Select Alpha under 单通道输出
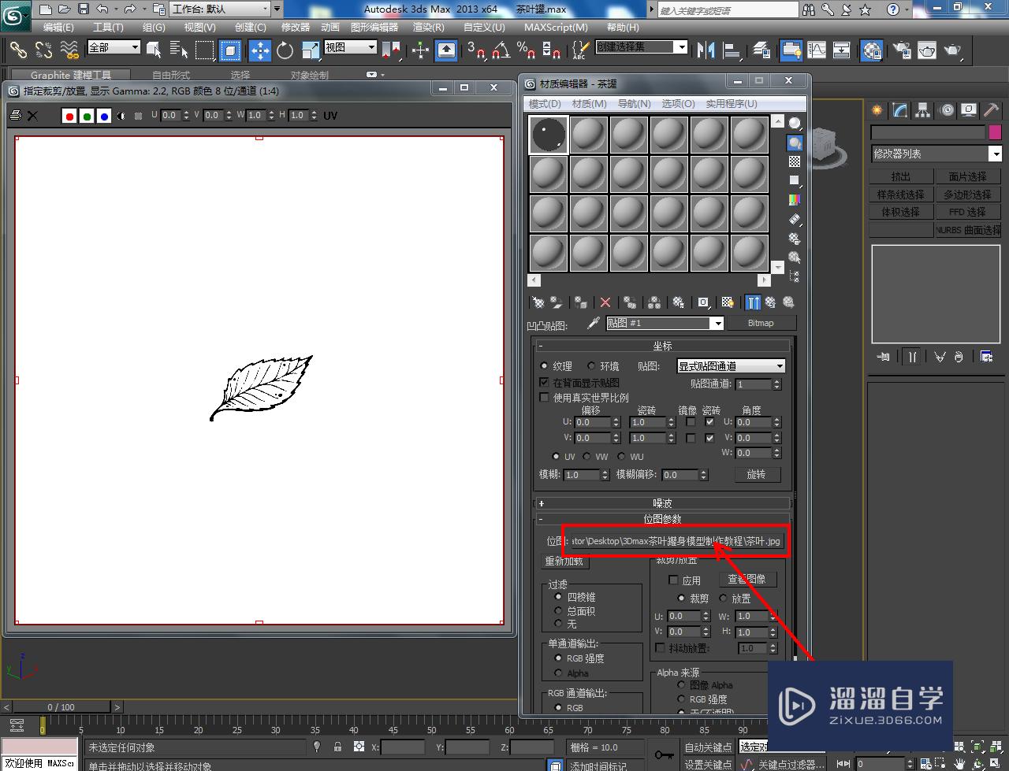 558,673
